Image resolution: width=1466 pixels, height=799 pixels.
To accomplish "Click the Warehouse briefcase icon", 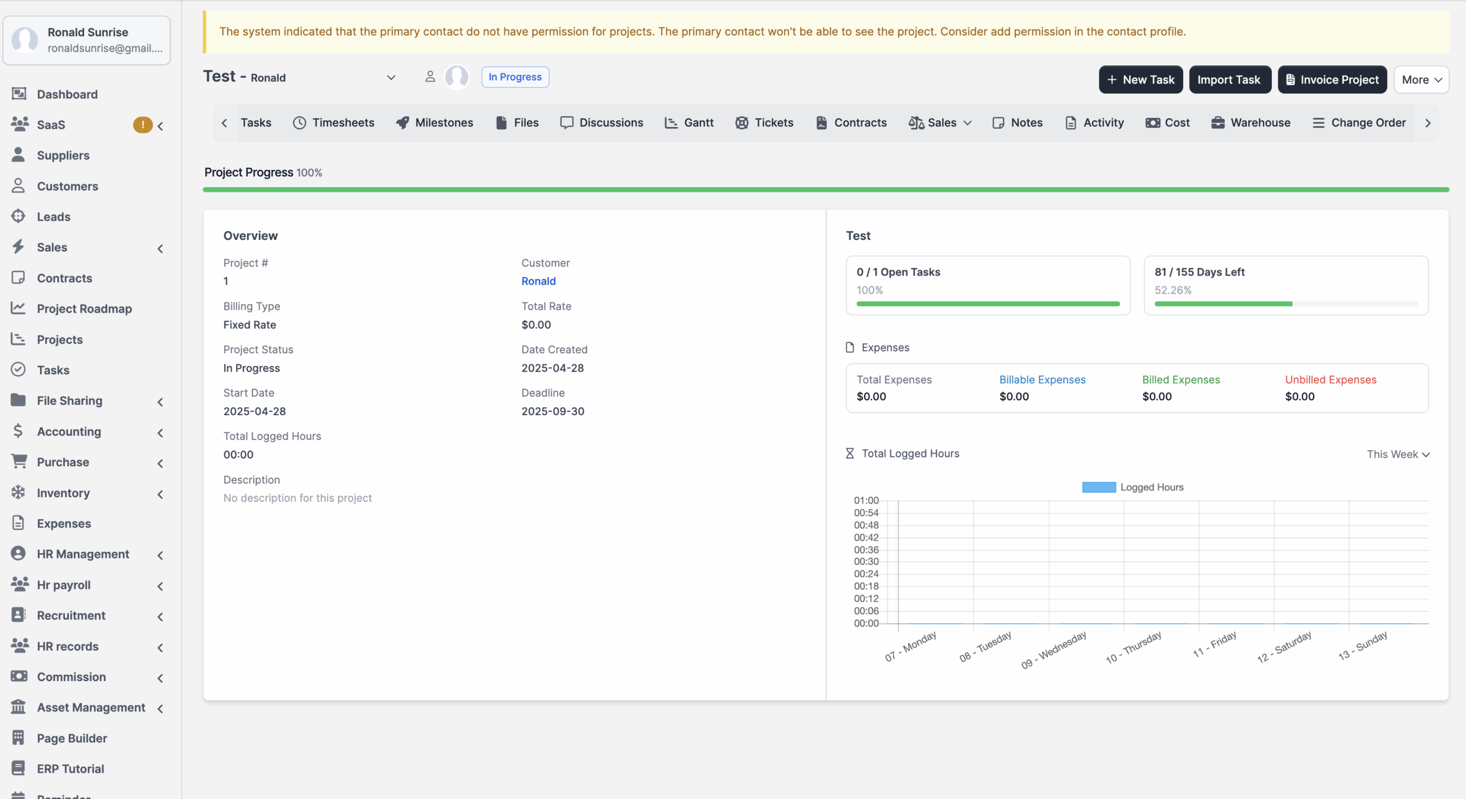I will [x=1218, y=123].
